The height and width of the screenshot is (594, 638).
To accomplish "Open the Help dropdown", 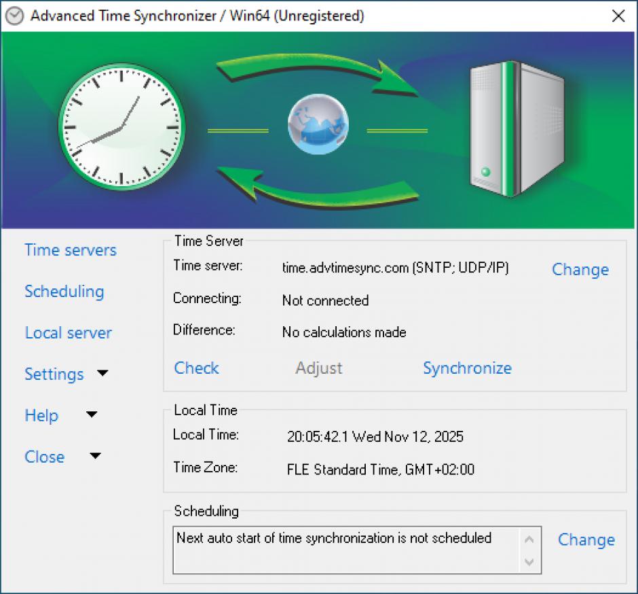I will (x=41, y=415).
